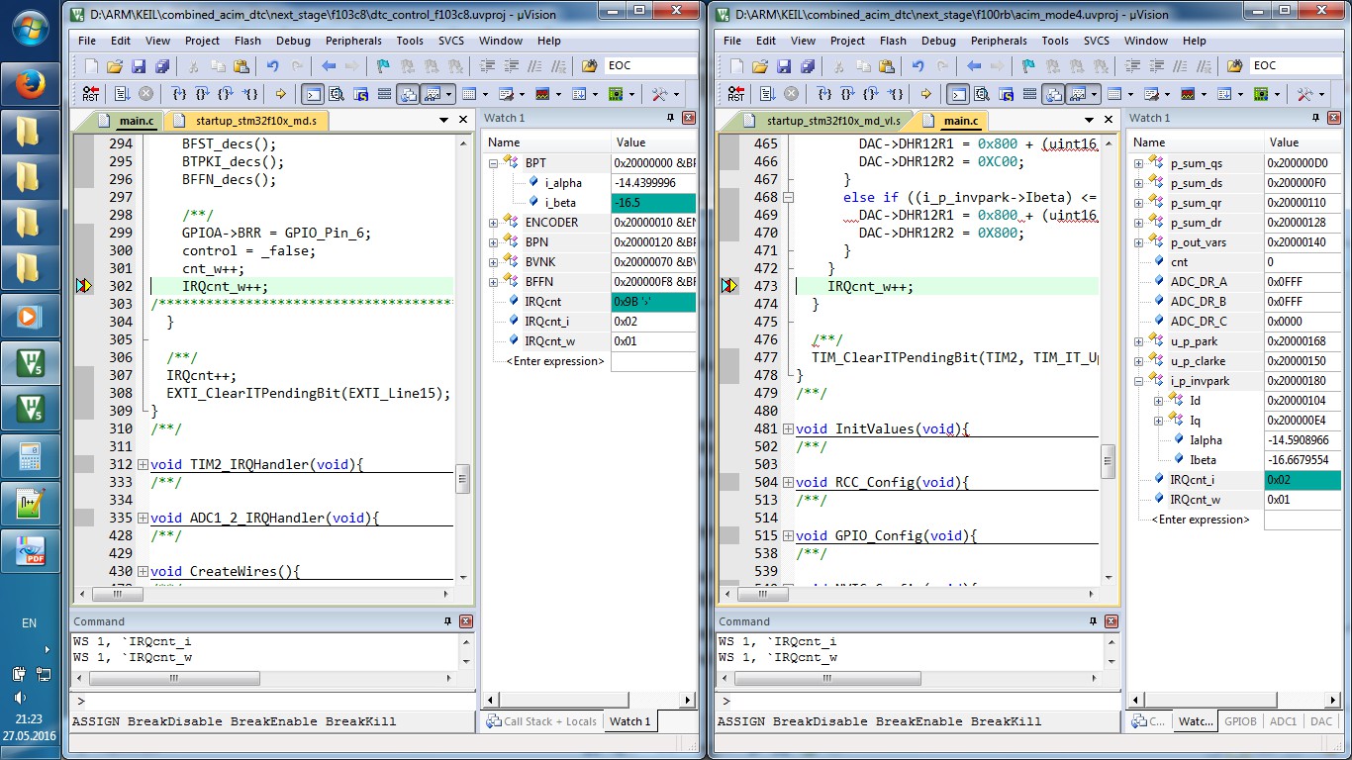Toggle Call Stack Window button in acim_mode4 toolbar
Viewport: 1352px width, 760px height.
pos(1054,94)
